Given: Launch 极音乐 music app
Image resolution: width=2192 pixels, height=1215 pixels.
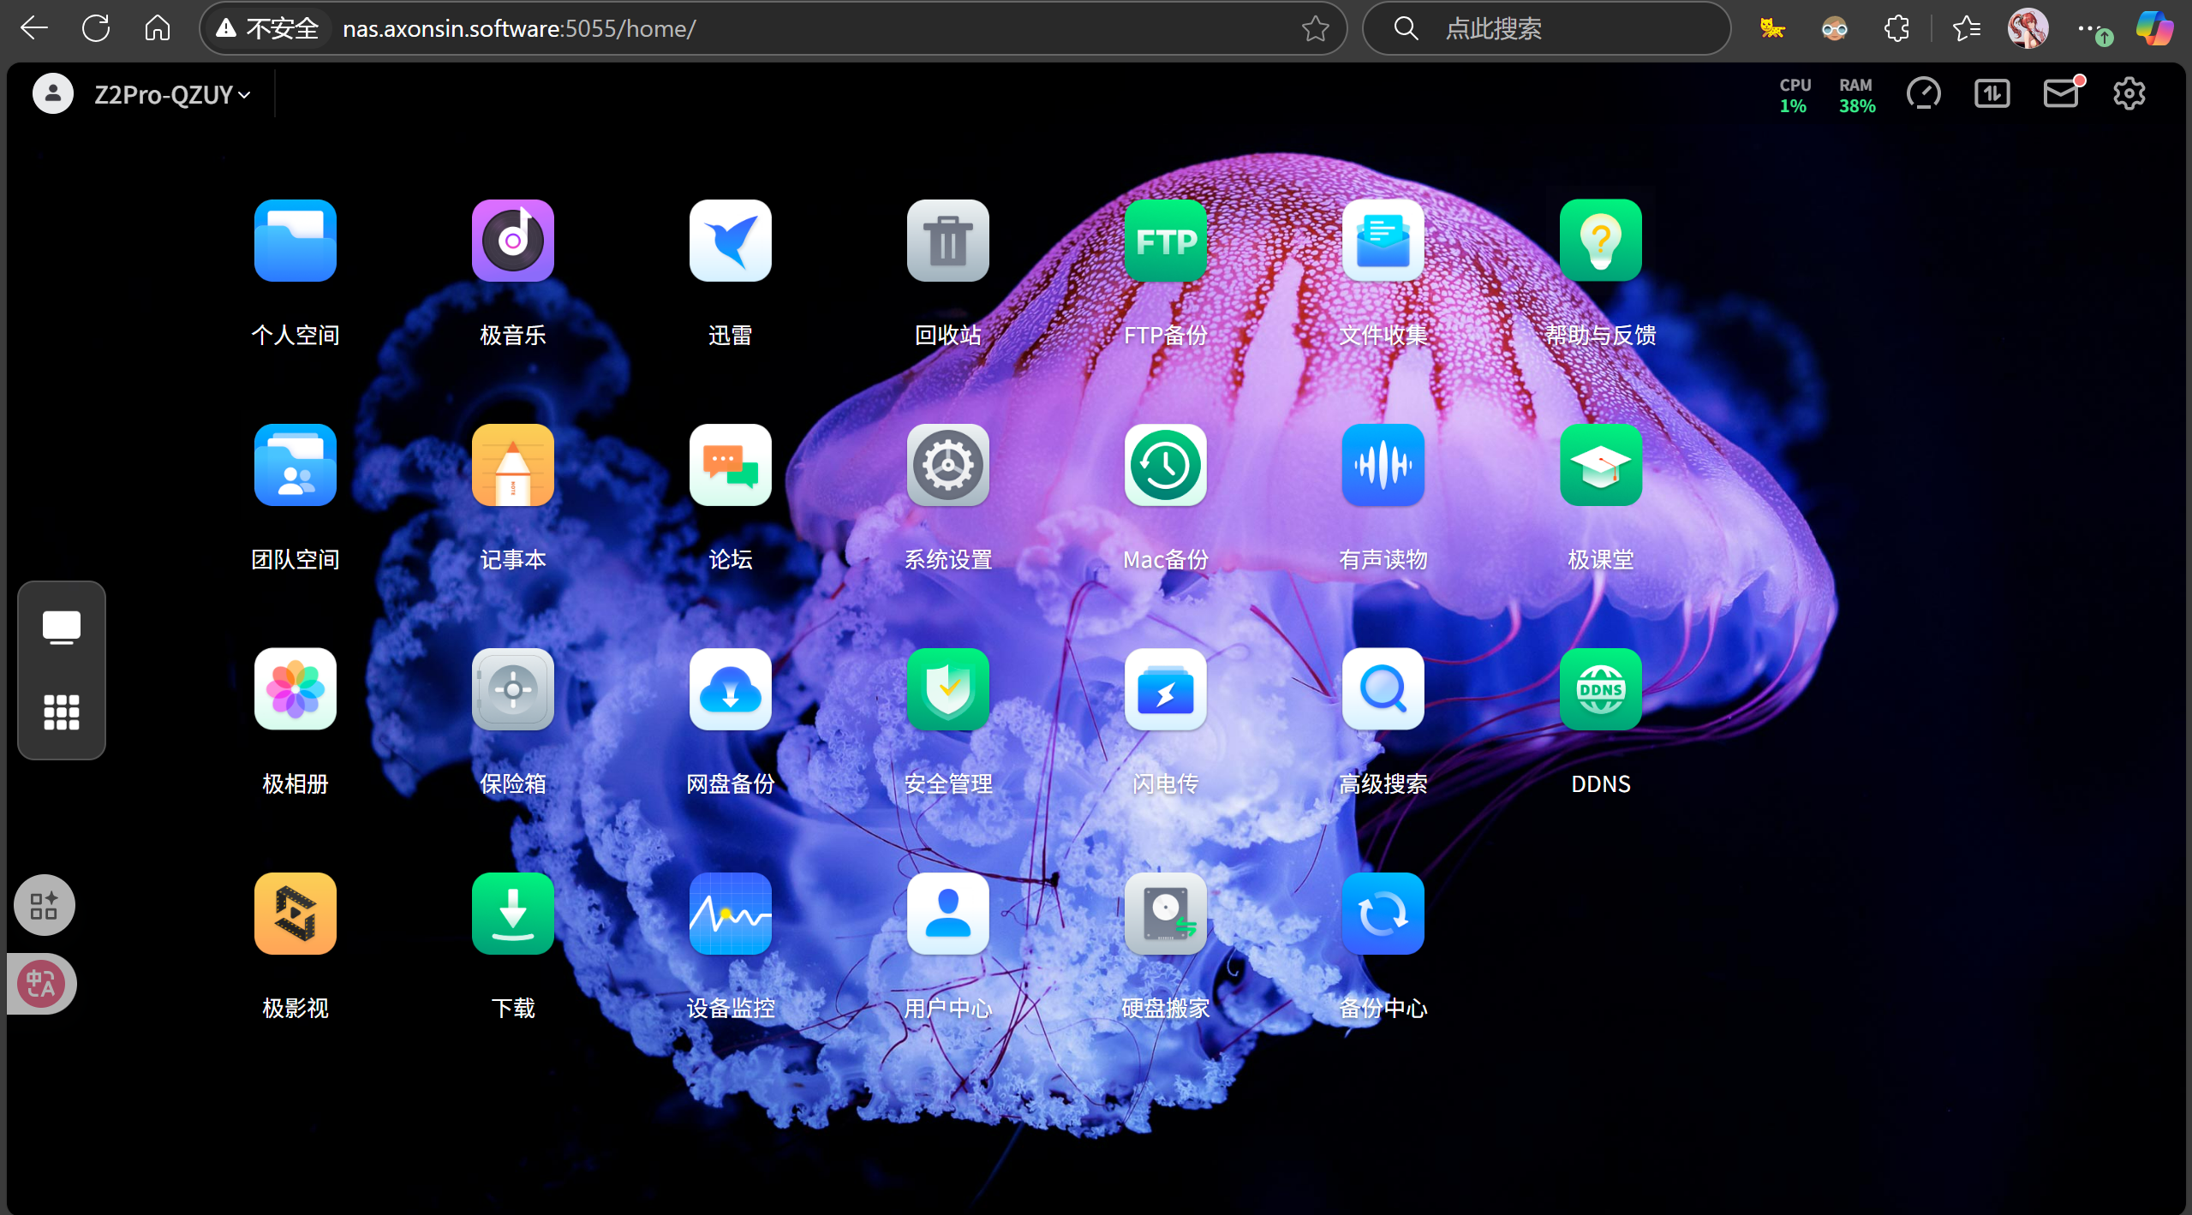Looking at the screenshot, I should tap(512, 241).
